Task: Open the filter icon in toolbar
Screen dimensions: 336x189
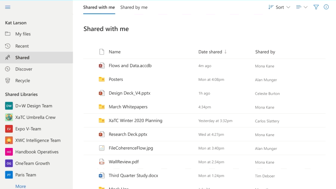Action: point(316,7)
